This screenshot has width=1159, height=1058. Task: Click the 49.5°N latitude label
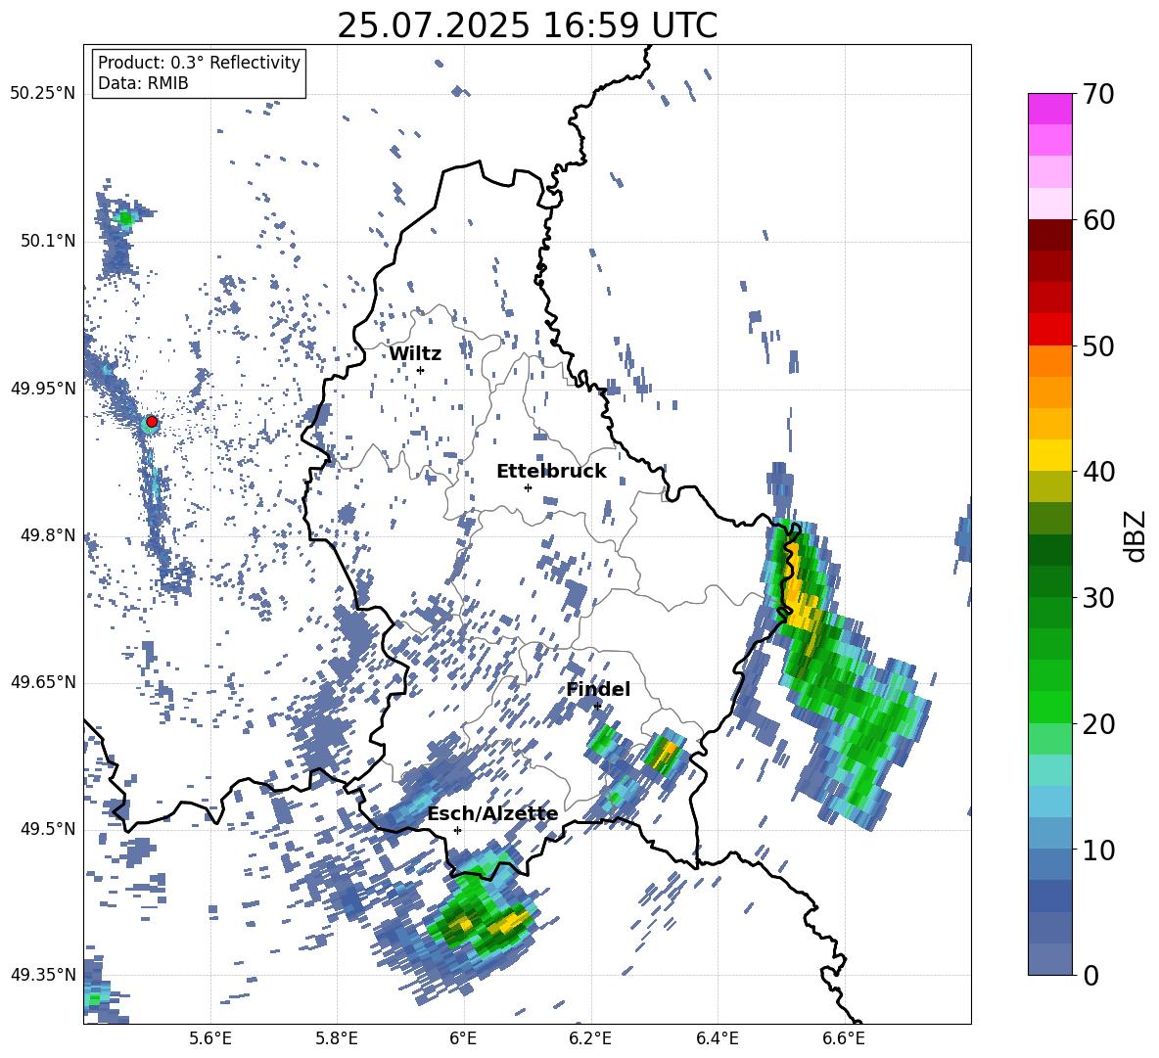tap(47, 829)
